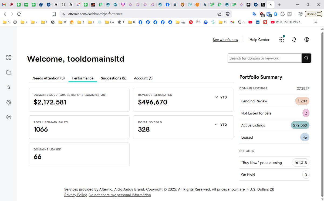Screen dimensions: 324x201
Task: Open the user account profile icon
Action: [x=307, y=39]
